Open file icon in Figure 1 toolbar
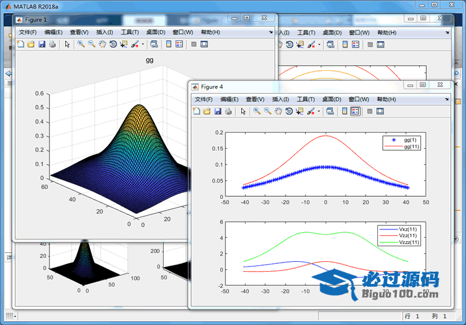This screenshot has height=325, width=466. [x=31, y=44]
